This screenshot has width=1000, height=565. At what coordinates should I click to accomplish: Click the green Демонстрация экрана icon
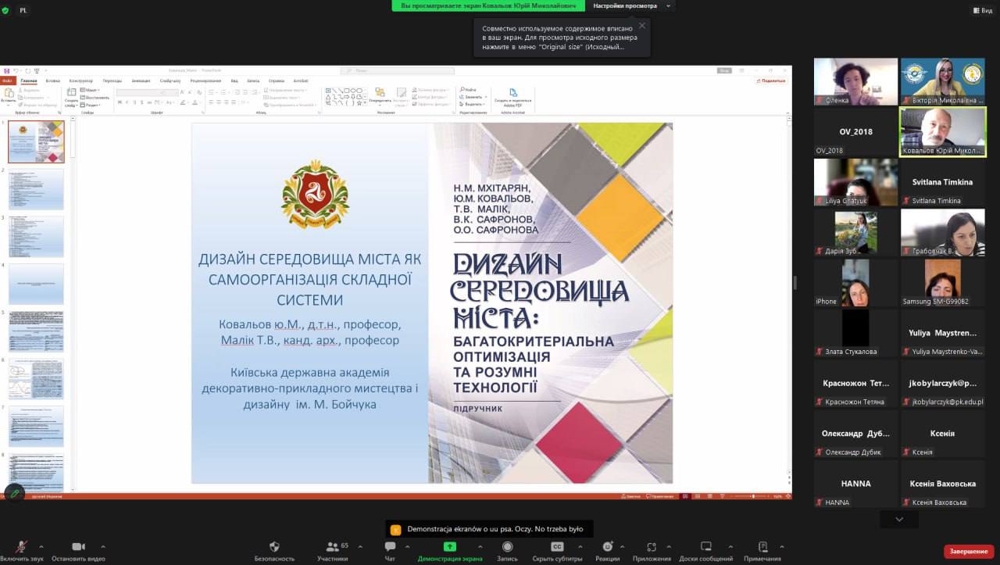[x=450, y=547]
